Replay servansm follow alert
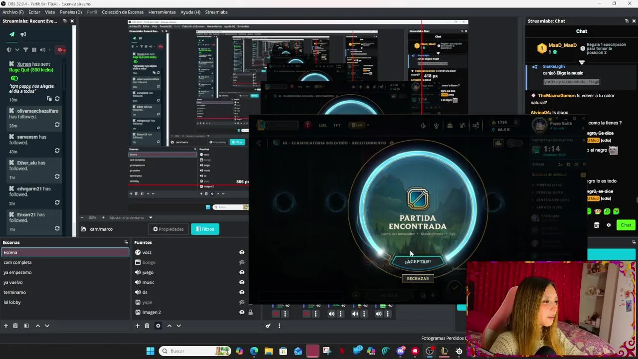Viewport: 638px width, 359px height. tap(57, 151)
